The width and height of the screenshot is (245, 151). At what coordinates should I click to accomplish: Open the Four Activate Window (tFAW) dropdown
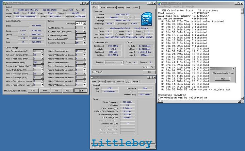coord(42,66)
